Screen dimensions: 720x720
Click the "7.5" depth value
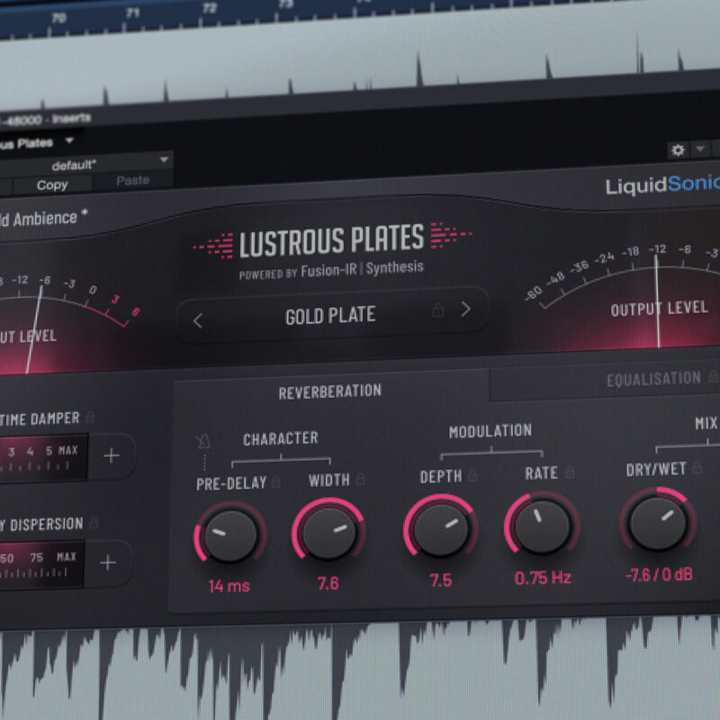[441, 580]
